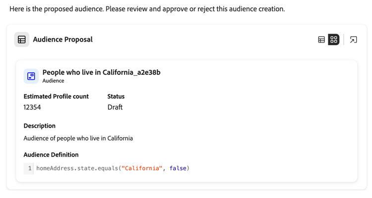Click the Draft status value
Image resolution: width=372 pixels, height=198 pixels.
115,107
